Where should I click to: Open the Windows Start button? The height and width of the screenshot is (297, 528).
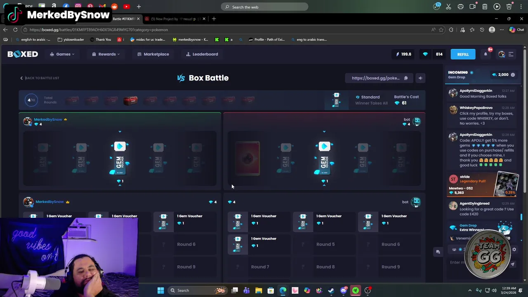[x=160, y=290]
